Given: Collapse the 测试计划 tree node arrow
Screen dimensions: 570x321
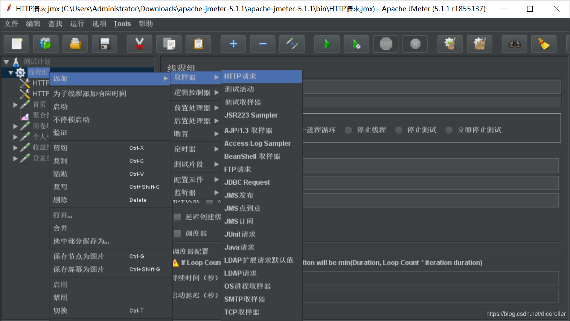Looking at the screenshot, I should pyautogui.click(x=6, y=62).
